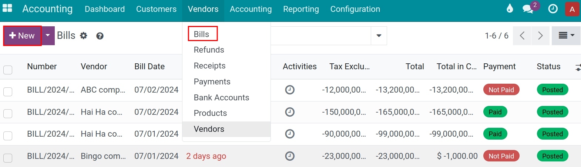
Task: Click activity clock for Hai Ha 07/01/2024 bill
Action: 290,134
